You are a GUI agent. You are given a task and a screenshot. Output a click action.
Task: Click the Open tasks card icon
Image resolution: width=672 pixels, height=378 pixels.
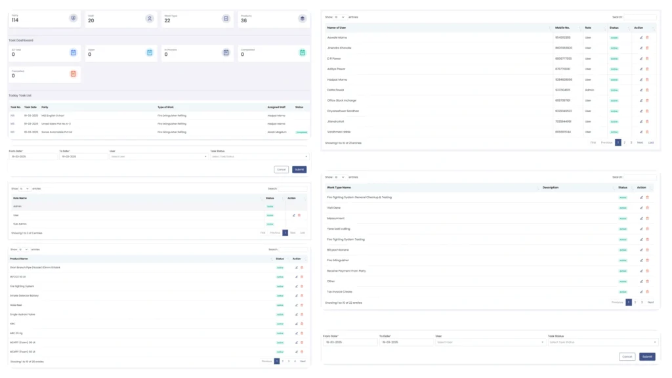150,52
